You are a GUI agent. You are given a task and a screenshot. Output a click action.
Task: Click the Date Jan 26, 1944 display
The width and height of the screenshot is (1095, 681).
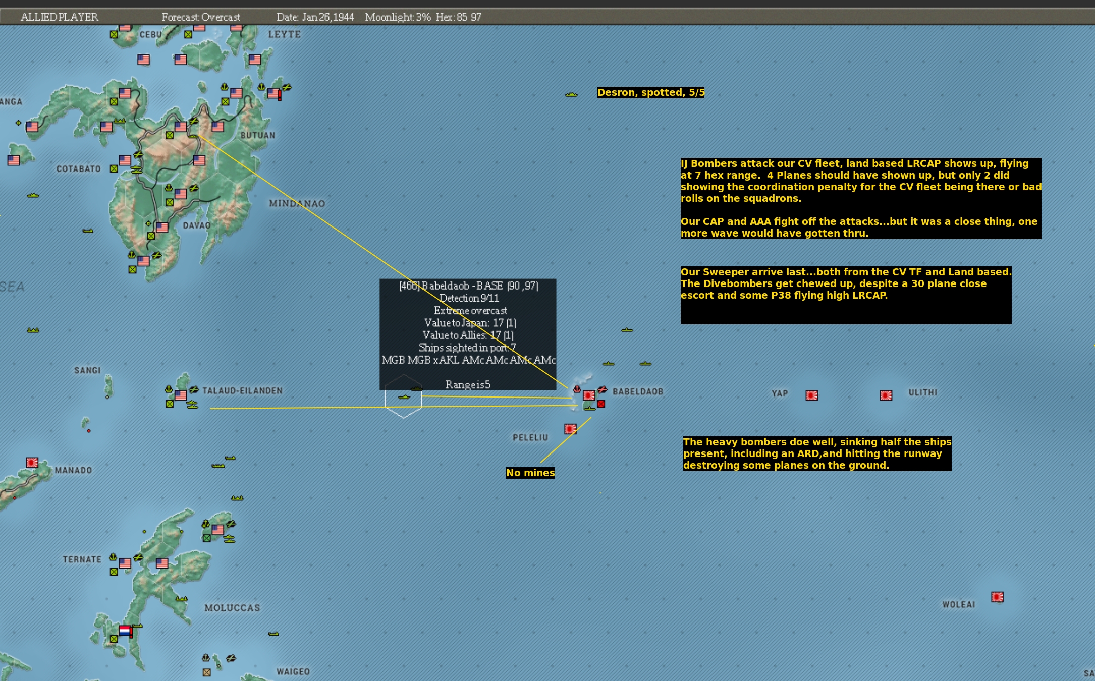pos(315,17)
